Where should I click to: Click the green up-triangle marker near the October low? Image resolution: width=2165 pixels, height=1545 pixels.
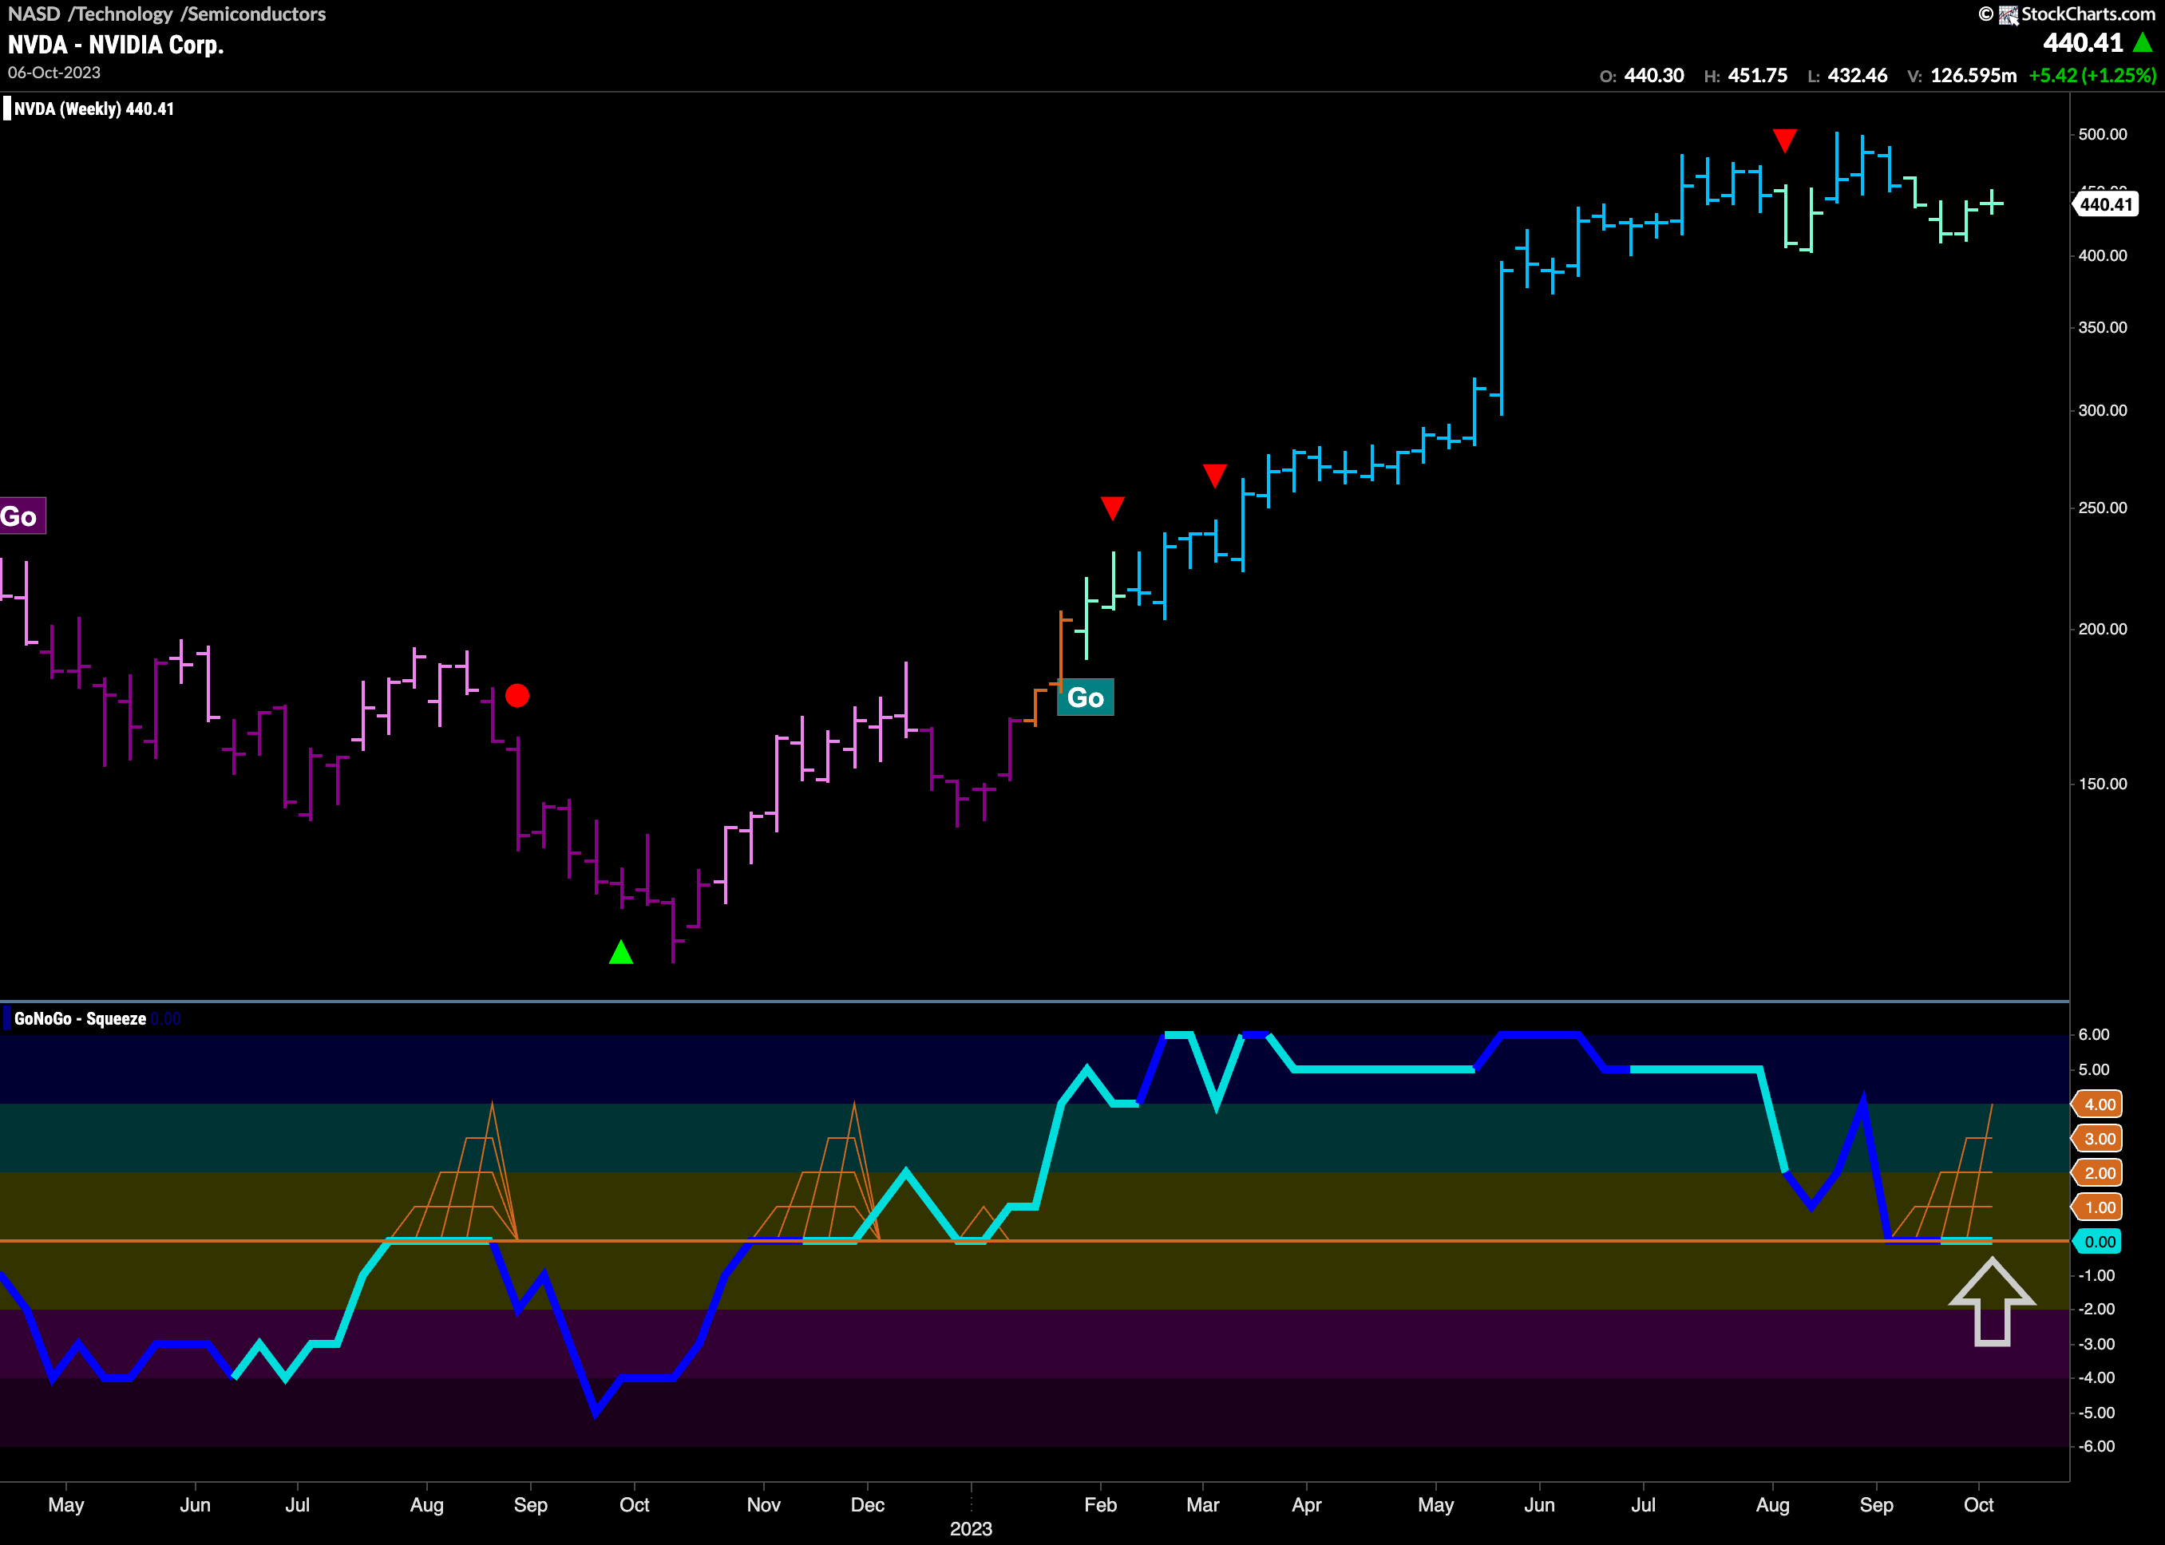click(620, 951)
